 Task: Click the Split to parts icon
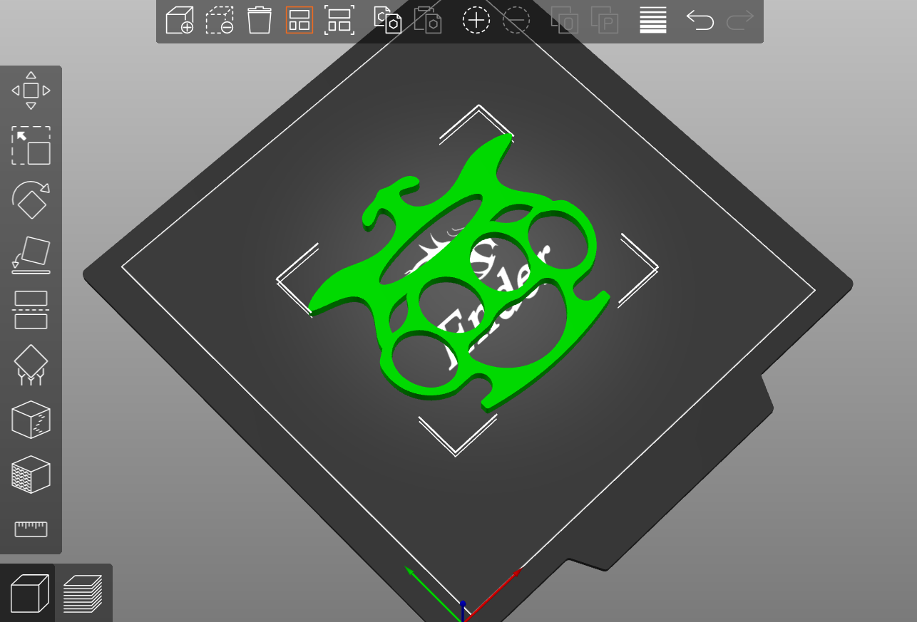pyautogui.click(x=605, y=20)
